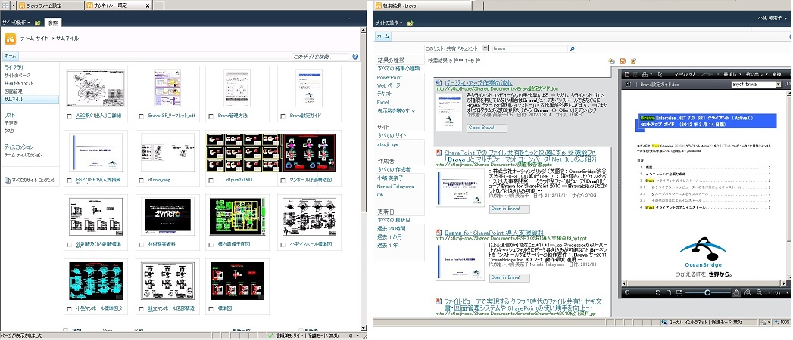Image resolution: width=793 pixels, height=340 pixels.
Task: Open すべてのサイト コンテンツ link
Action: coord(33,180)
